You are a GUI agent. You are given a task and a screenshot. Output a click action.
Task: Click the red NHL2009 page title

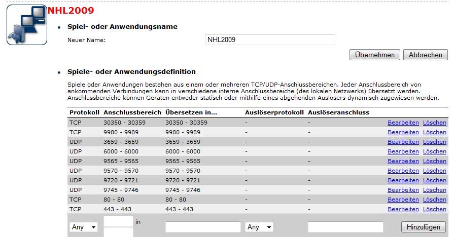click(71, 11)
